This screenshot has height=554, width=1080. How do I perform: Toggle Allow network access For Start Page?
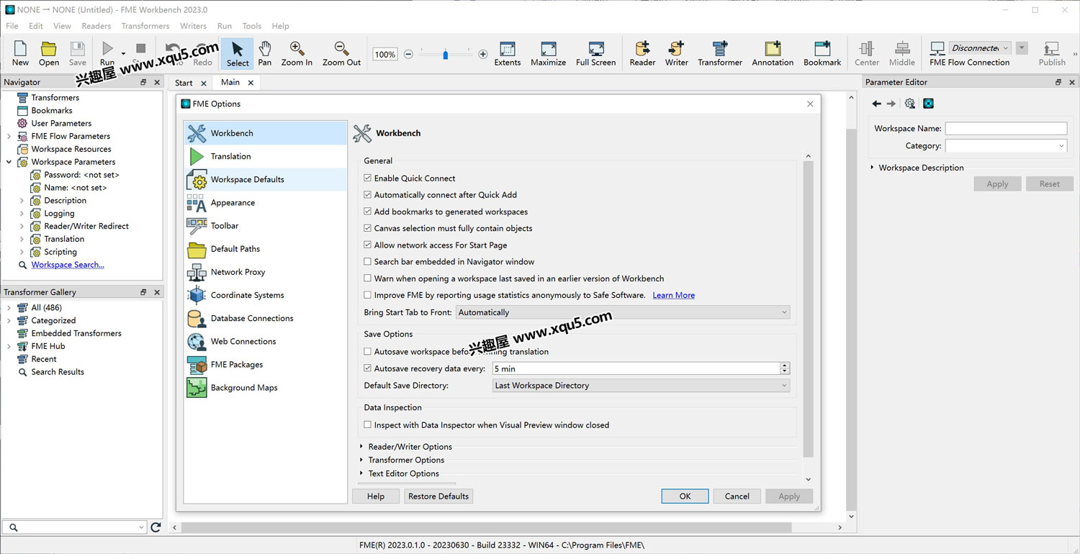(368, 245)
